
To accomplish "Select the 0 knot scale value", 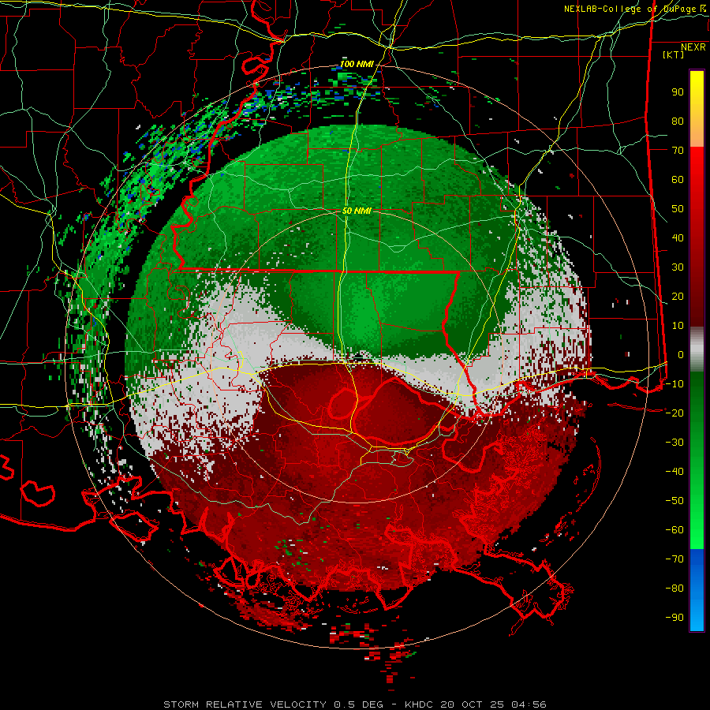I will pos(681,354).
